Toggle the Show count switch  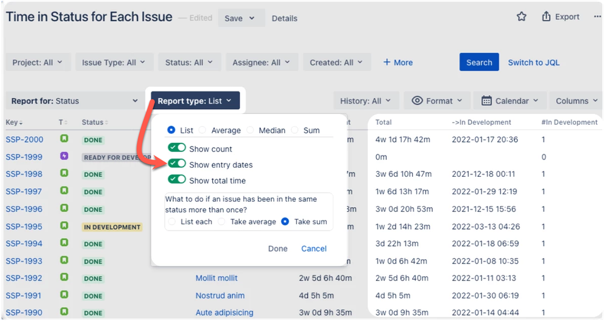[x=177, y=148]
